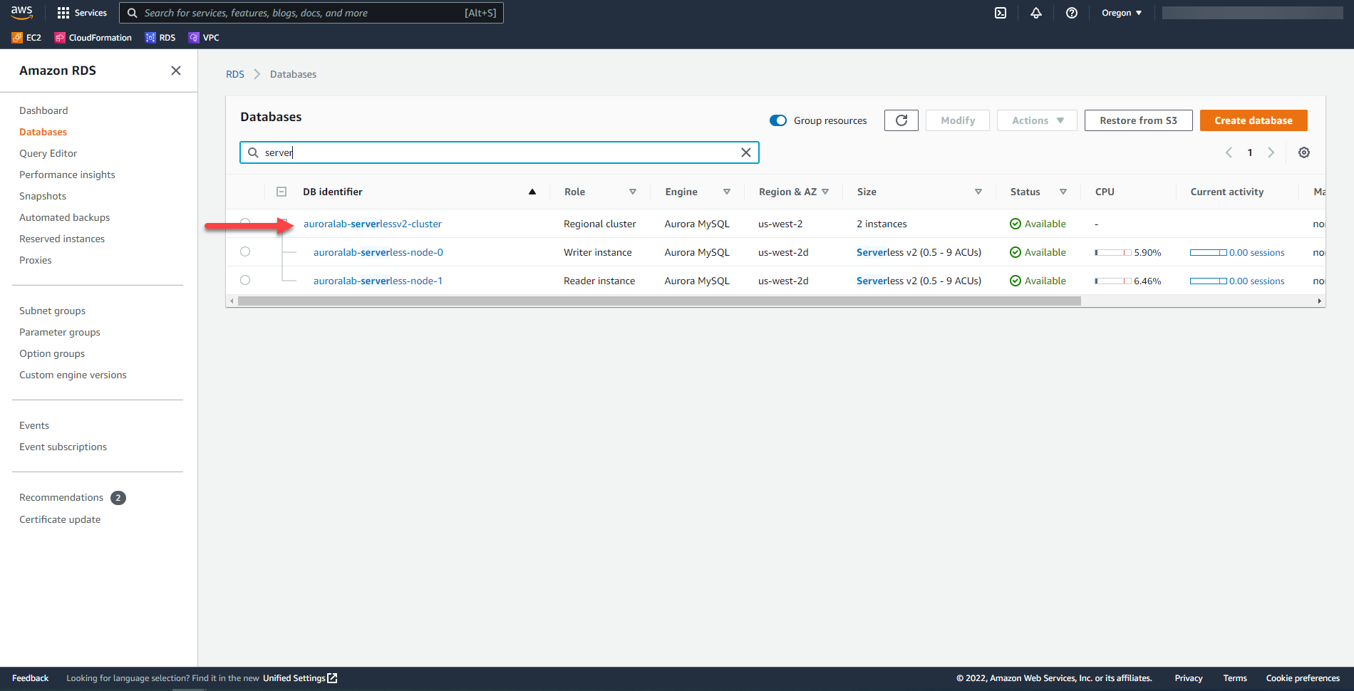Open table preferences gear icon
Screen dimensions: 1354x691
[x=1303, y=152]
